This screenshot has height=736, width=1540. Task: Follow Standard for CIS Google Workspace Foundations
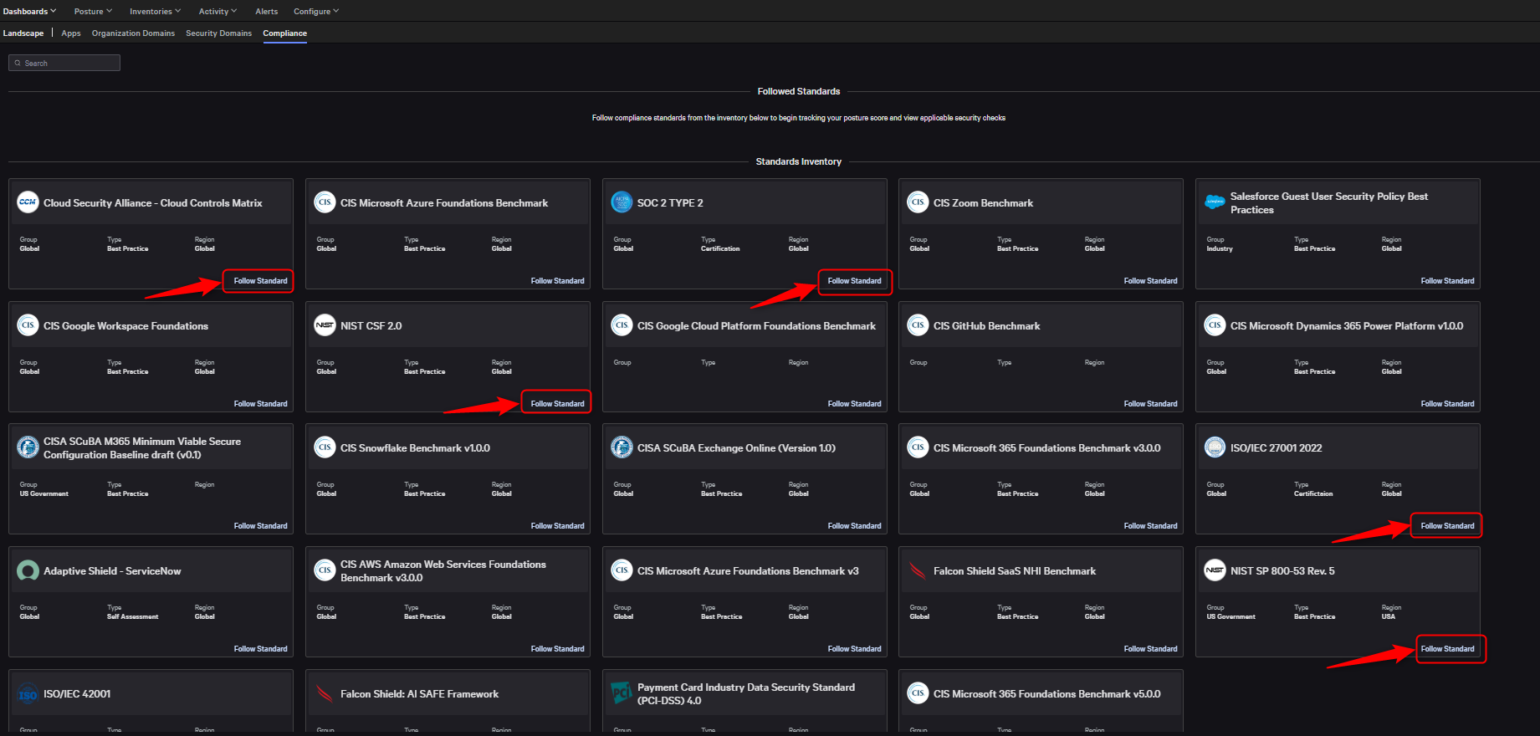[260, 404]
